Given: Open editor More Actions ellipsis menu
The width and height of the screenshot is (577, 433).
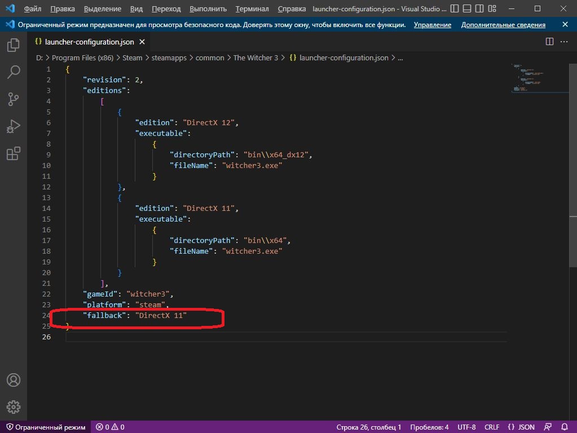Looking at the screenshot, I should coord(564,42).
